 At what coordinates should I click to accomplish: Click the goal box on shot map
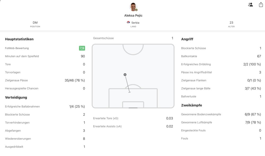[133, 105]
